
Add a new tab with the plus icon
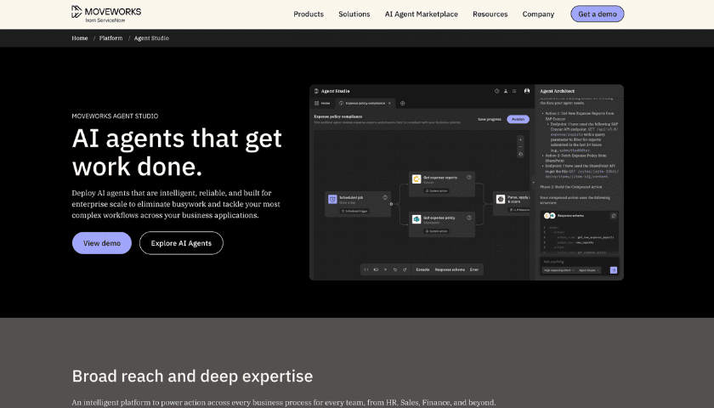click(x=403, y=104)
